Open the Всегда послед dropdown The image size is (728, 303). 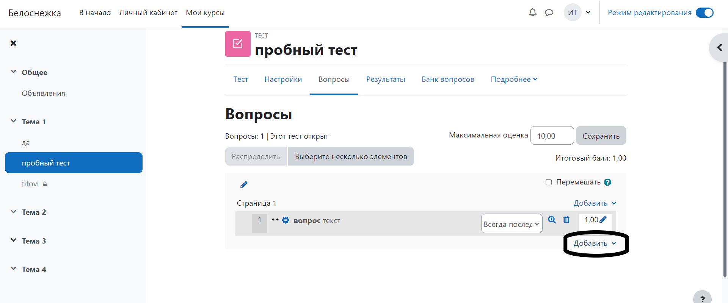(x=511, y=224)
